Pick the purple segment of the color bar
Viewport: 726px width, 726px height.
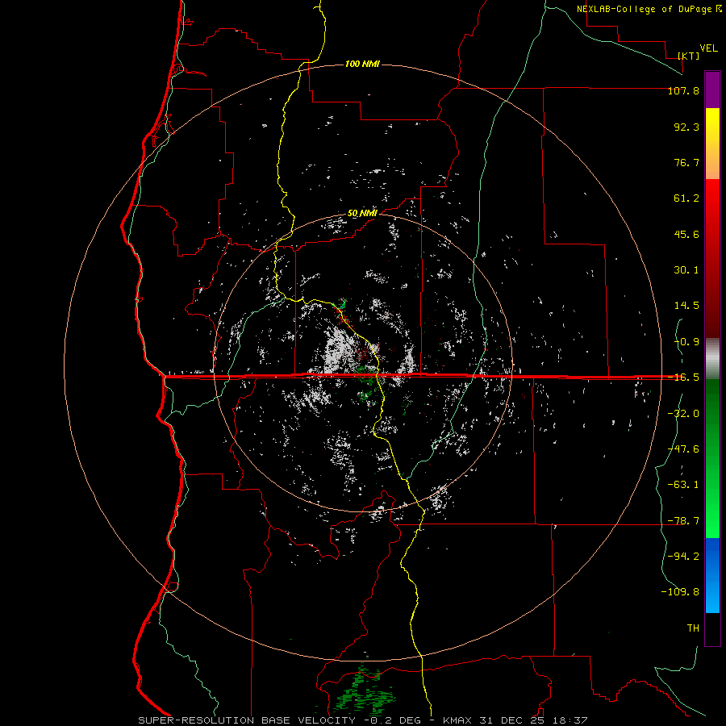tap(712, 90)
